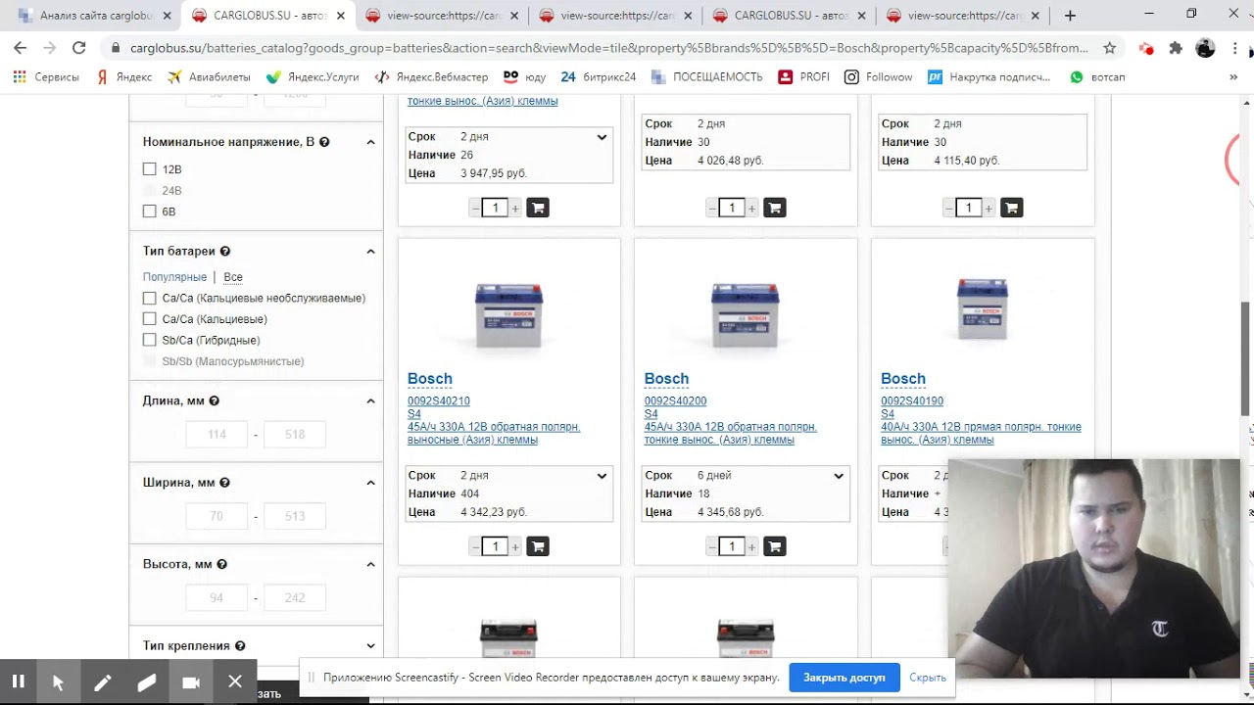
Task: Check the 12В voltage checkbox
Action: pyautogui.click(x=149, y=169)
